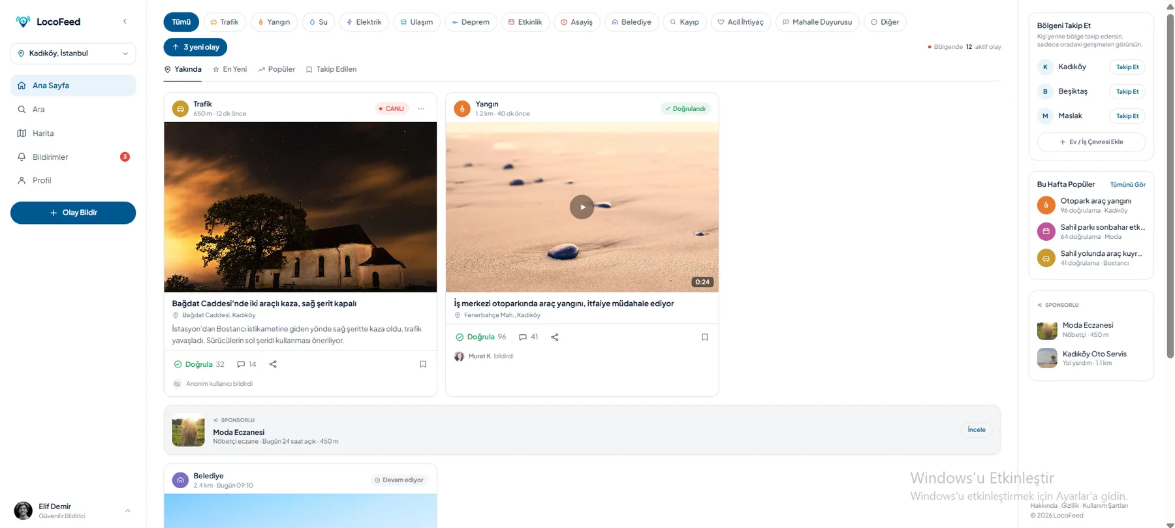The height and width of the screenshot is (528, 1175).
Task: Follow Kadıköy region with Takip Et
Action: coord(1127,67)
